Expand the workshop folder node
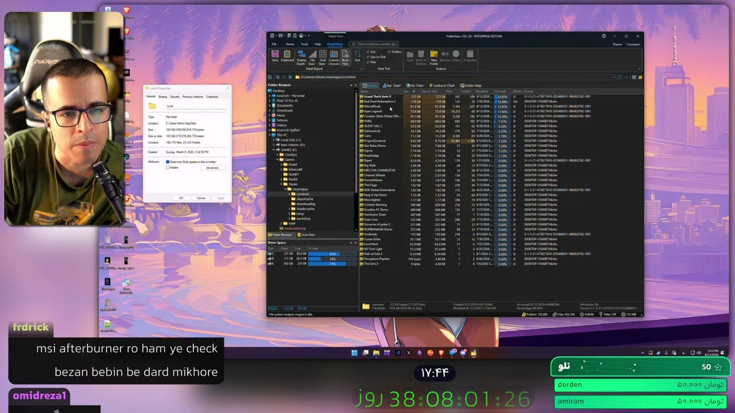735x413 pixels. (x=289, y=219)
